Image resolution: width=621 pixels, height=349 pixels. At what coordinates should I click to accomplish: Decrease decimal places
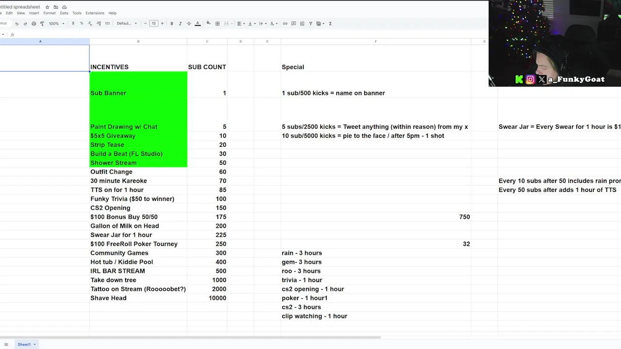point(90,23)
